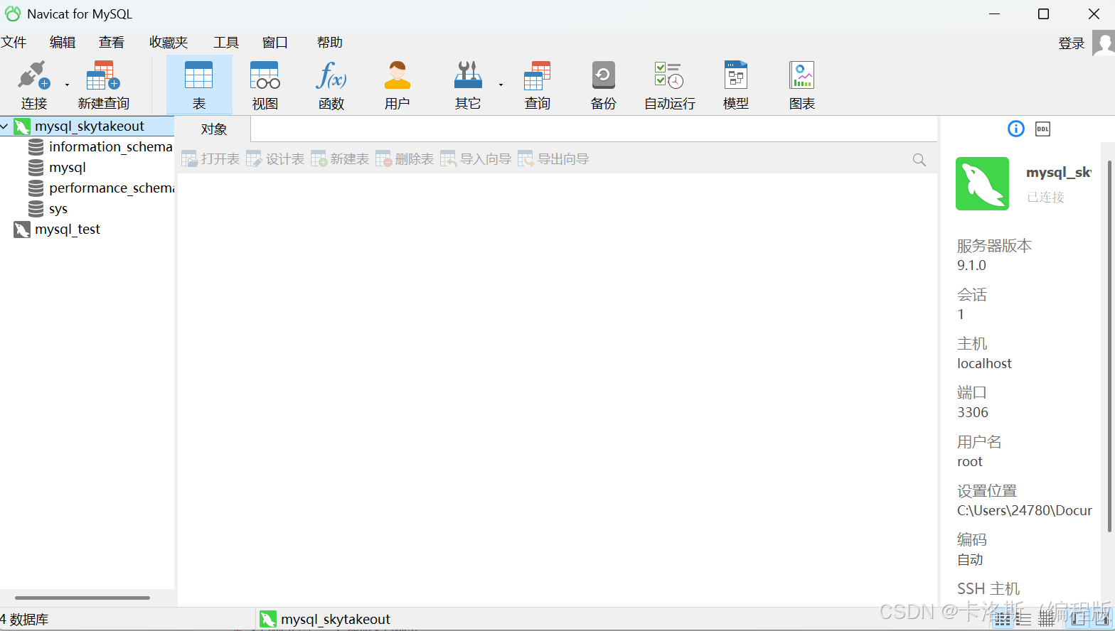1115x631 pixels.
Task: Click the root username value
Action: pos(970,462)
